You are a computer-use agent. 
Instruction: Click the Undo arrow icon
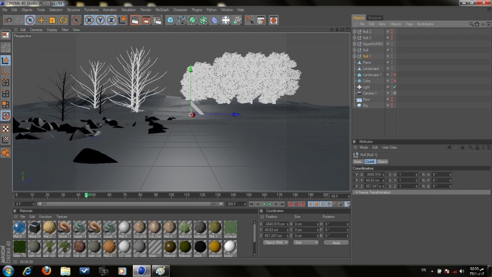8,20
